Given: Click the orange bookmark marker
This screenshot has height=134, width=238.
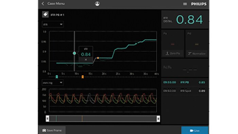Looking at the screenshot, I should [83, 77].
